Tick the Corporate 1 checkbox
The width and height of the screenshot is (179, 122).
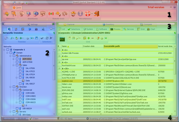pyautogui.click(x=8, y=50)
